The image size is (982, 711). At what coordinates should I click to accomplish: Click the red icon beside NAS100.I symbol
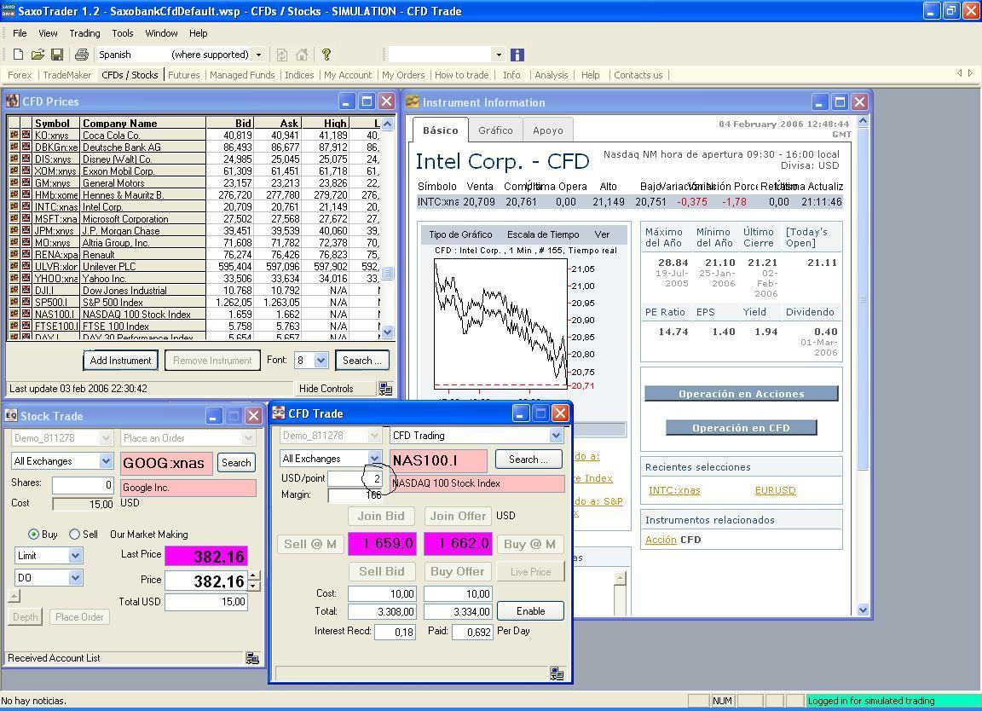pos(26,313)
